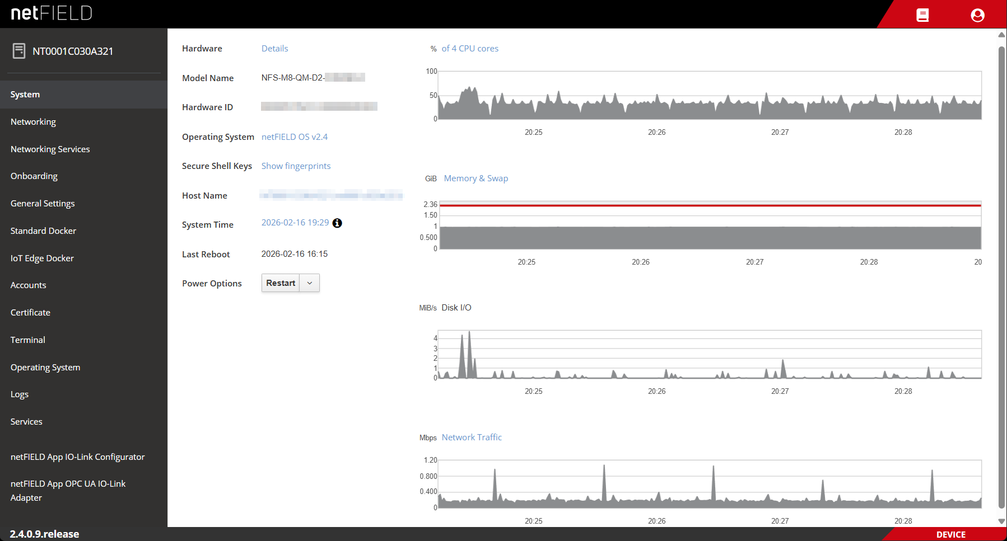Open IoT Edge Docker section
Screen dimensions: 1007x541
pos(42,258)
